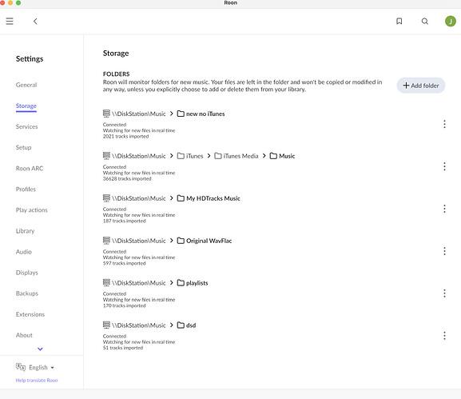This screenshot has height=399, width=461.
Task: Open options menu for dsd folder
Action: [444, 336]
